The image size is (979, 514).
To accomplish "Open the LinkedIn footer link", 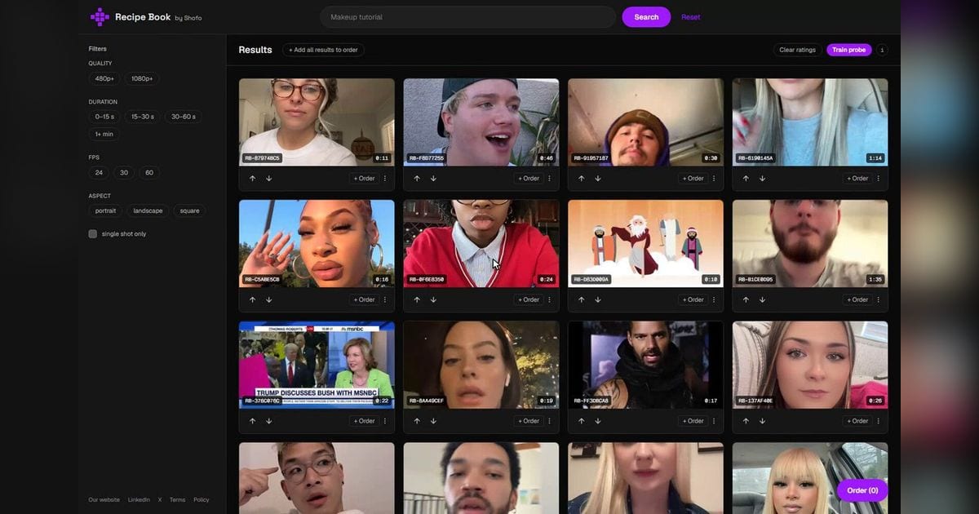I will click(139, 500).
